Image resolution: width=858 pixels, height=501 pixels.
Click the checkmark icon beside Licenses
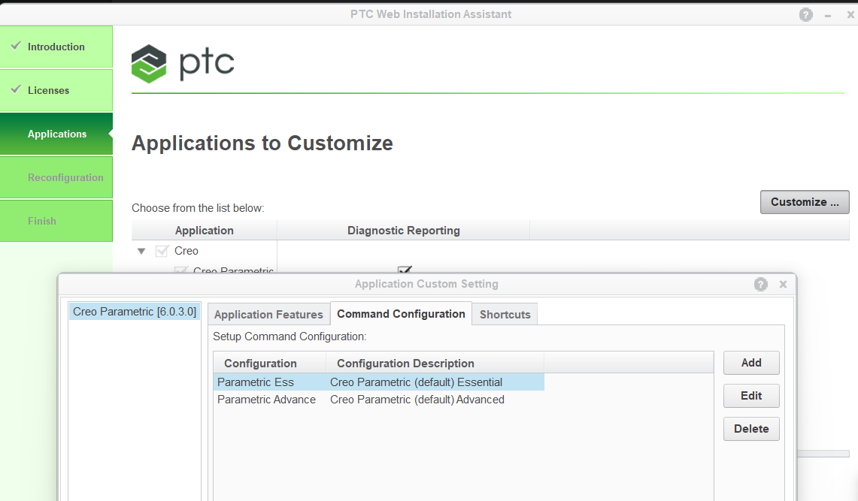15,89
